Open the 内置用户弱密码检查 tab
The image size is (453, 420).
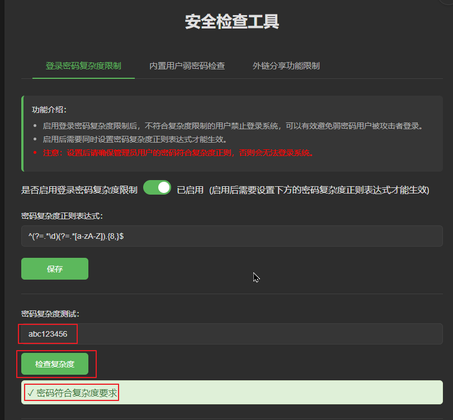click(187, 66)
